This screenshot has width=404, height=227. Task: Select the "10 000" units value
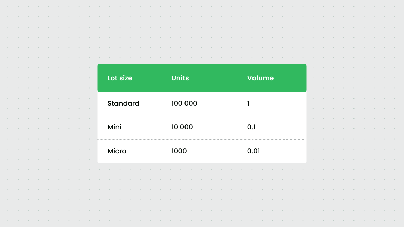182,127
